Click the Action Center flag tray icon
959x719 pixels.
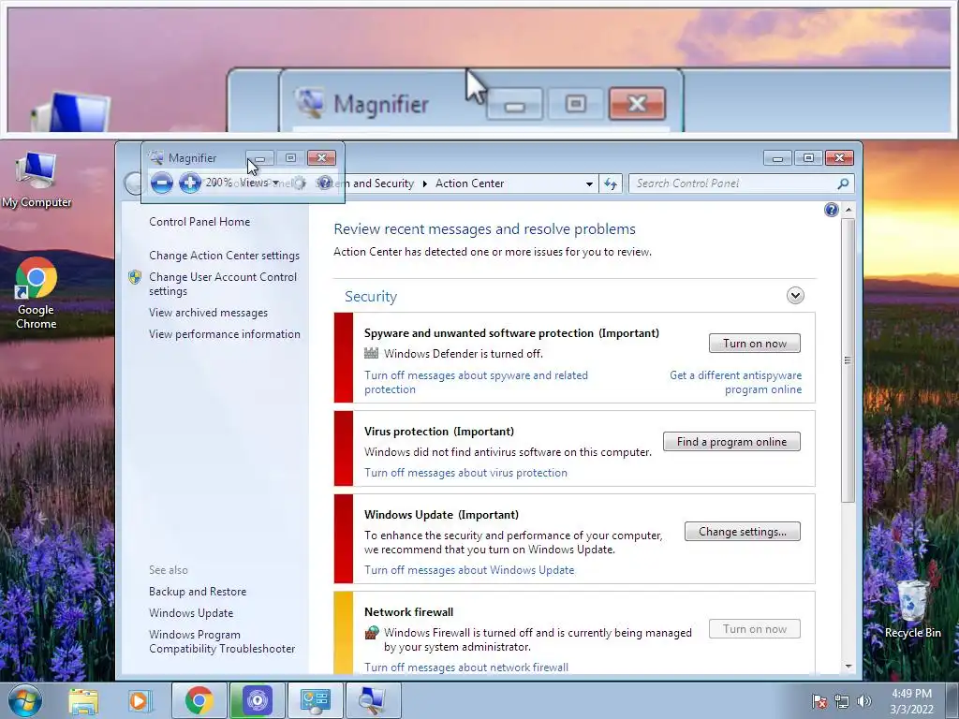(819, 701)
